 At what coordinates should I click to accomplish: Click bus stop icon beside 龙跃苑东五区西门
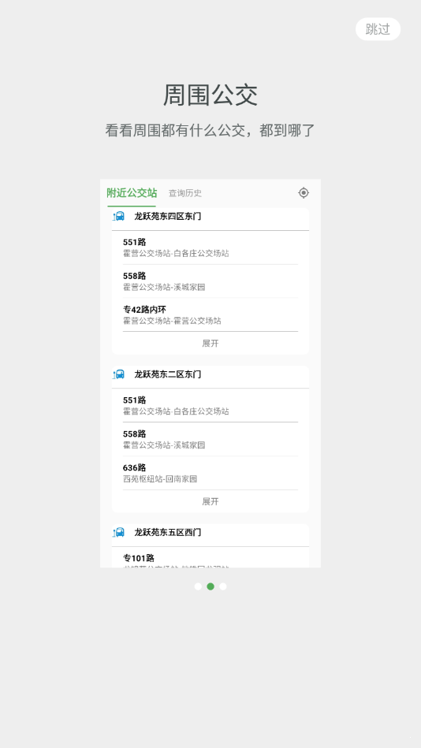118,532
